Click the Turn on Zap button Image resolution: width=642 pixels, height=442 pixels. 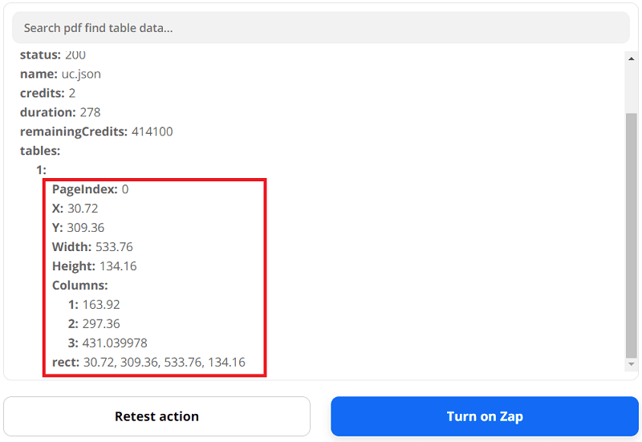(485, 416)
